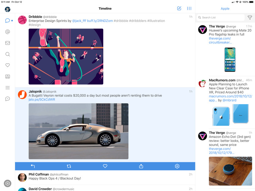
Task: View the Huawei Mate 20 phone image
Action: 230,60
